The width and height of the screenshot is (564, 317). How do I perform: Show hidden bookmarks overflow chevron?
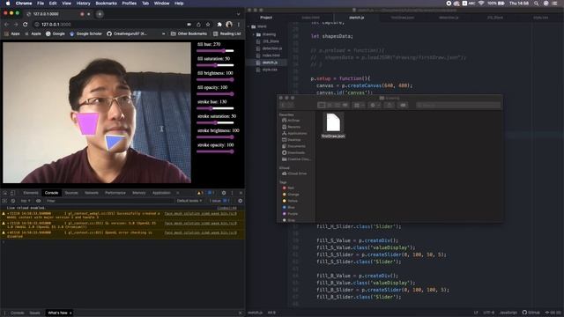coord(164,33)
